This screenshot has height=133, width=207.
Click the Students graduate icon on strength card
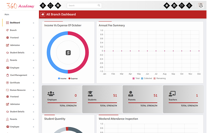point(90,94)
